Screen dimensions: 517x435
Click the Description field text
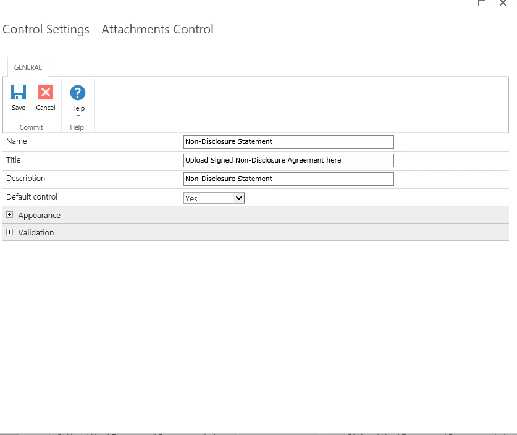(288, 179)
